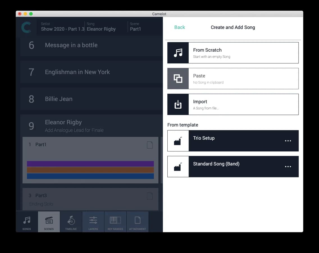Open the Timeline view icon
Screen dimensions: 319x253
pyautogui.click(x=71, y=222)
